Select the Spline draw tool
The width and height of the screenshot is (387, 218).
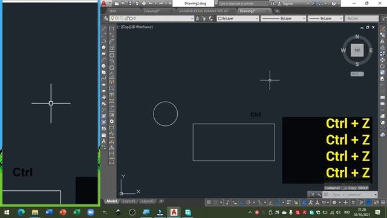coord(104,79)
